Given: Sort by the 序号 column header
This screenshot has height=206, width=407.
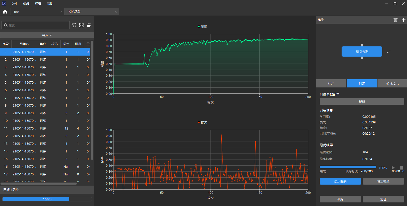Looking at the screenshot, I should coord(6,44).
